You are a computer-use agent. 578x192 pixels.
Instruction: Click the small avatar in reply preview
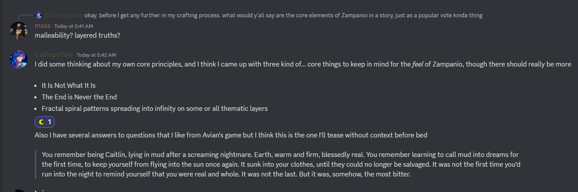pyautogui.click(x=39, y=15)
